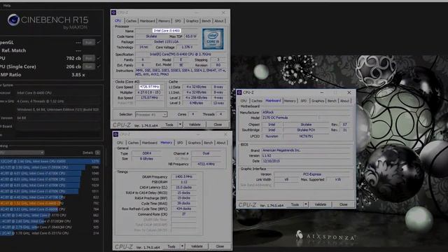Switch to Caches tab in top CPU-Z window
This screenshot has height=252, width=448.
coord(131,21)
